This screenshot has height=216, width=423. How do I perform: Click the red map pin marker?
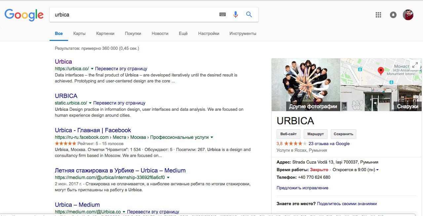pos(381,71)
